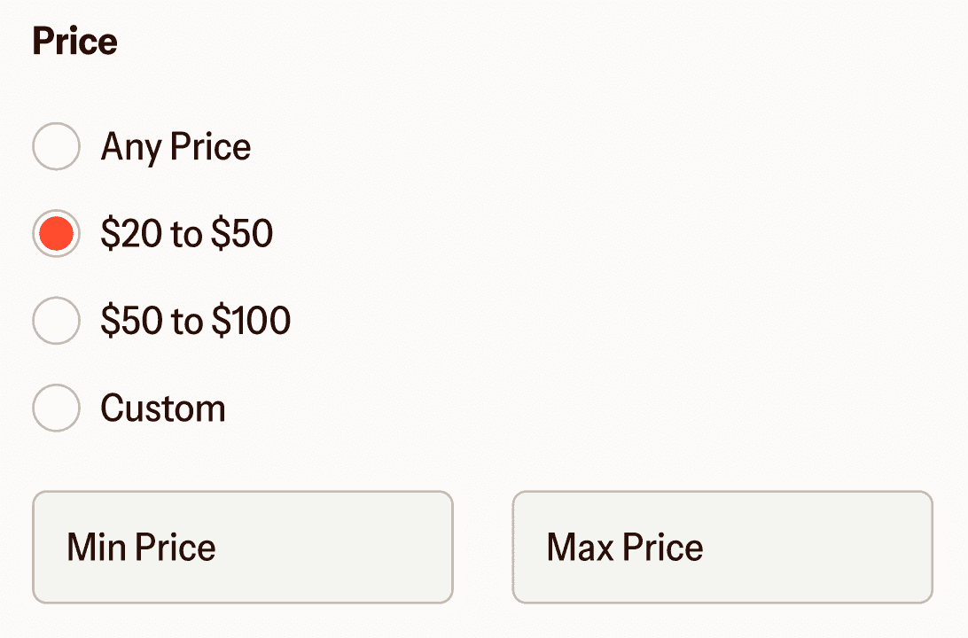Click the empty circle beside Any Price

coord(56,146)
